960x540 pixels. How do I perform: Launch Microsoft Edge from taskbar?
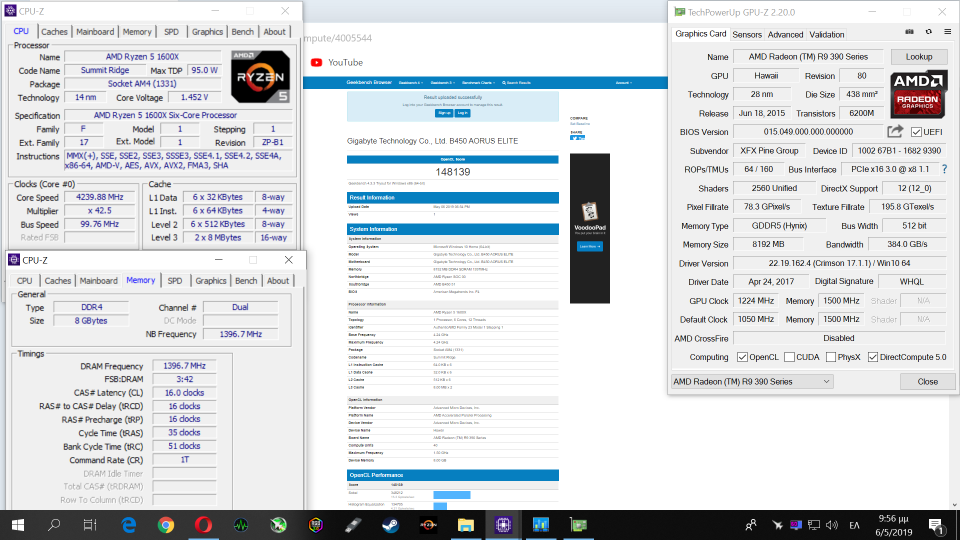pyautogui.click(x=128, y=525)
